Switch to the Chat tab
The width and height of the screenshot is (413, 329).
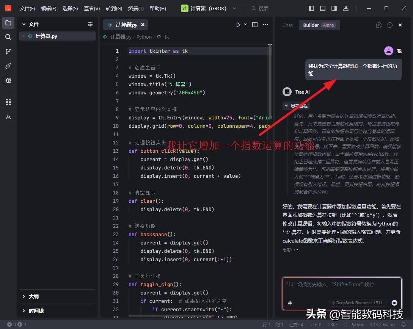click(287, 25)
